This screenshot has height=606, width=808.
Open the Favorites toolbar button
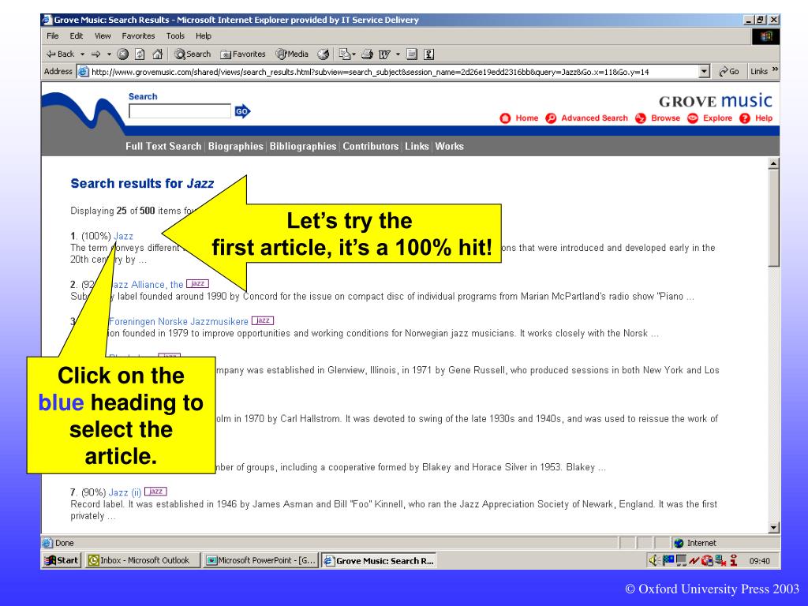(x=243, y=54)
